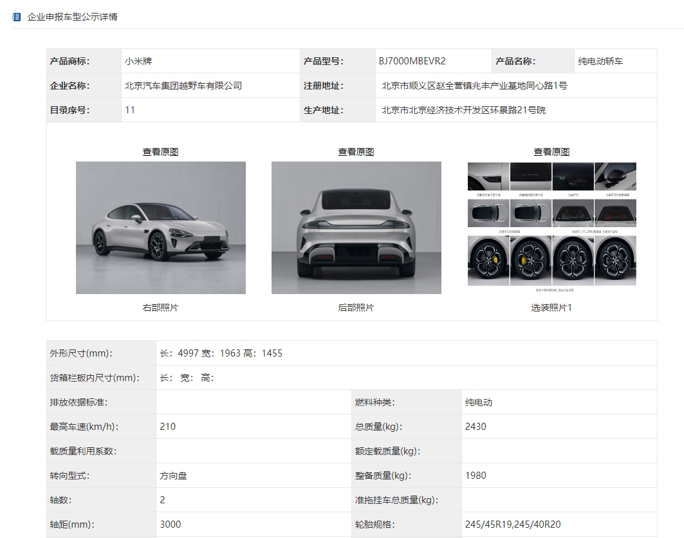Click the right-side view car photo

click(x=161, y=227)
